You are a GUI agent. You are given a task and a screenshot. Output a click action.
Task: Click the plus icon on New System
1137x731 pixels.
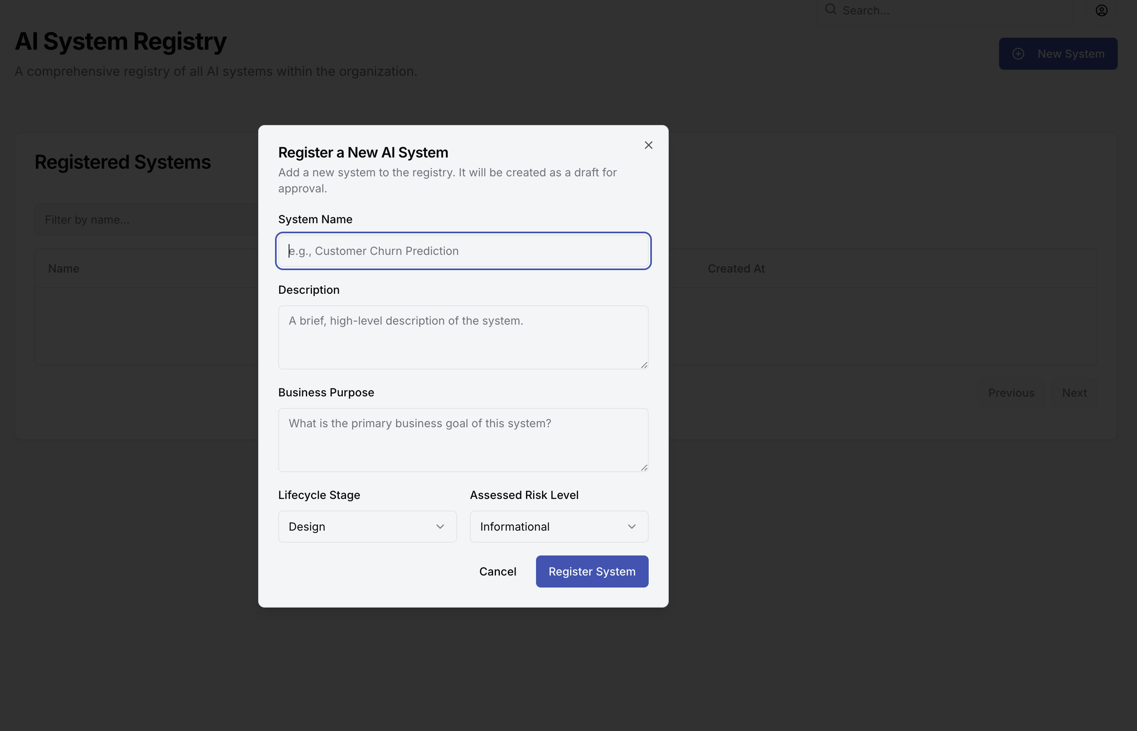[1018, 54]
